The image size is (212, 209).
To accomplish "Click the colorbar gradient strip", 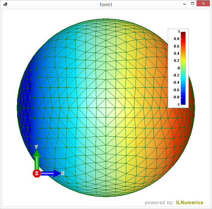I will point(183,68).
